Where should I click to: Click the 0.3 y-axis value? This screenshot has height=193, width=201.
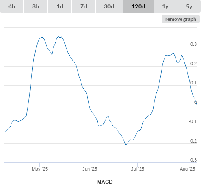(193, 44)
